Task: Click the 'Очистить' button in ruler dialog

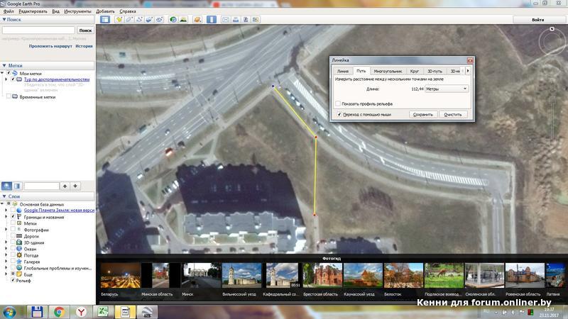Action: [x=452, y=114]
